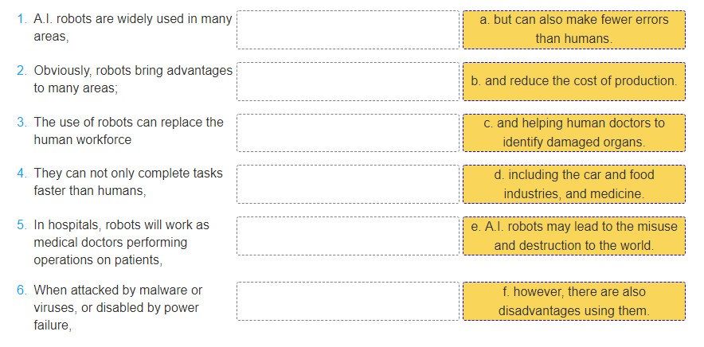Click card 'e. A.I. robots may lead to misuse'
This screenshot has height=347, width=704.
pyautogui.click(x=573, y=236)
